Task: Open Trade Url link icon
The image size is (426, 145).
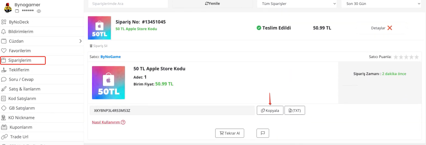Action: pyautogui.click(x=4, y=137)
